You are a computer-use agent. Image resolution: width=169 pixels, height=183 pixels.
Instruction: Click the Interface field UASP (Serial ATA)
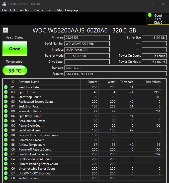pos(87,50)
